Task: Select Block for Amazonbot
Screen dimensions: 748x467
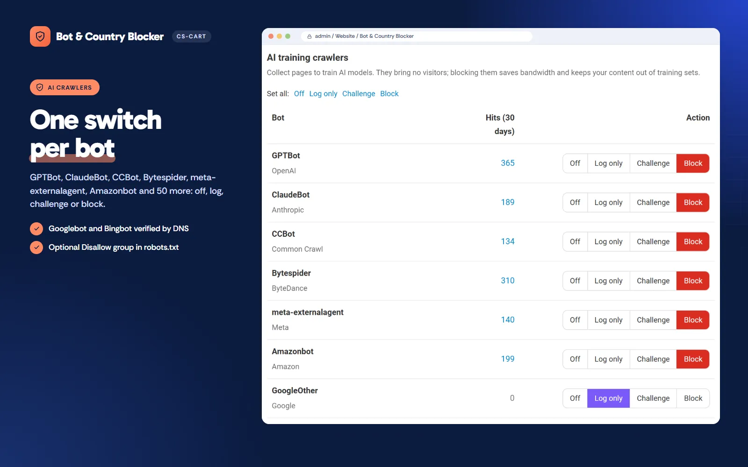Action: 693,360
